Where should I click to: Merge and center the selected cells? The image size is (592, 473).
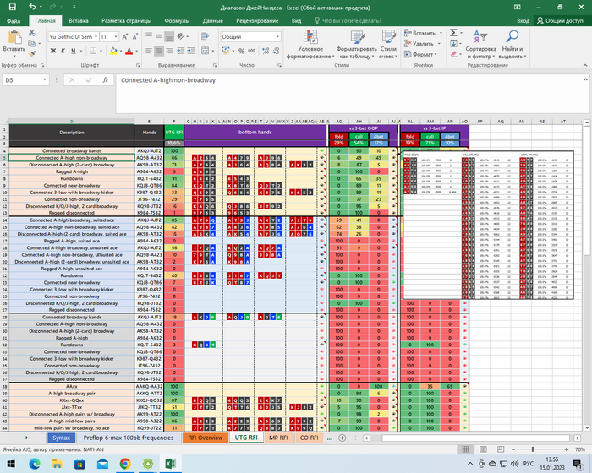(x=205, y=51)
